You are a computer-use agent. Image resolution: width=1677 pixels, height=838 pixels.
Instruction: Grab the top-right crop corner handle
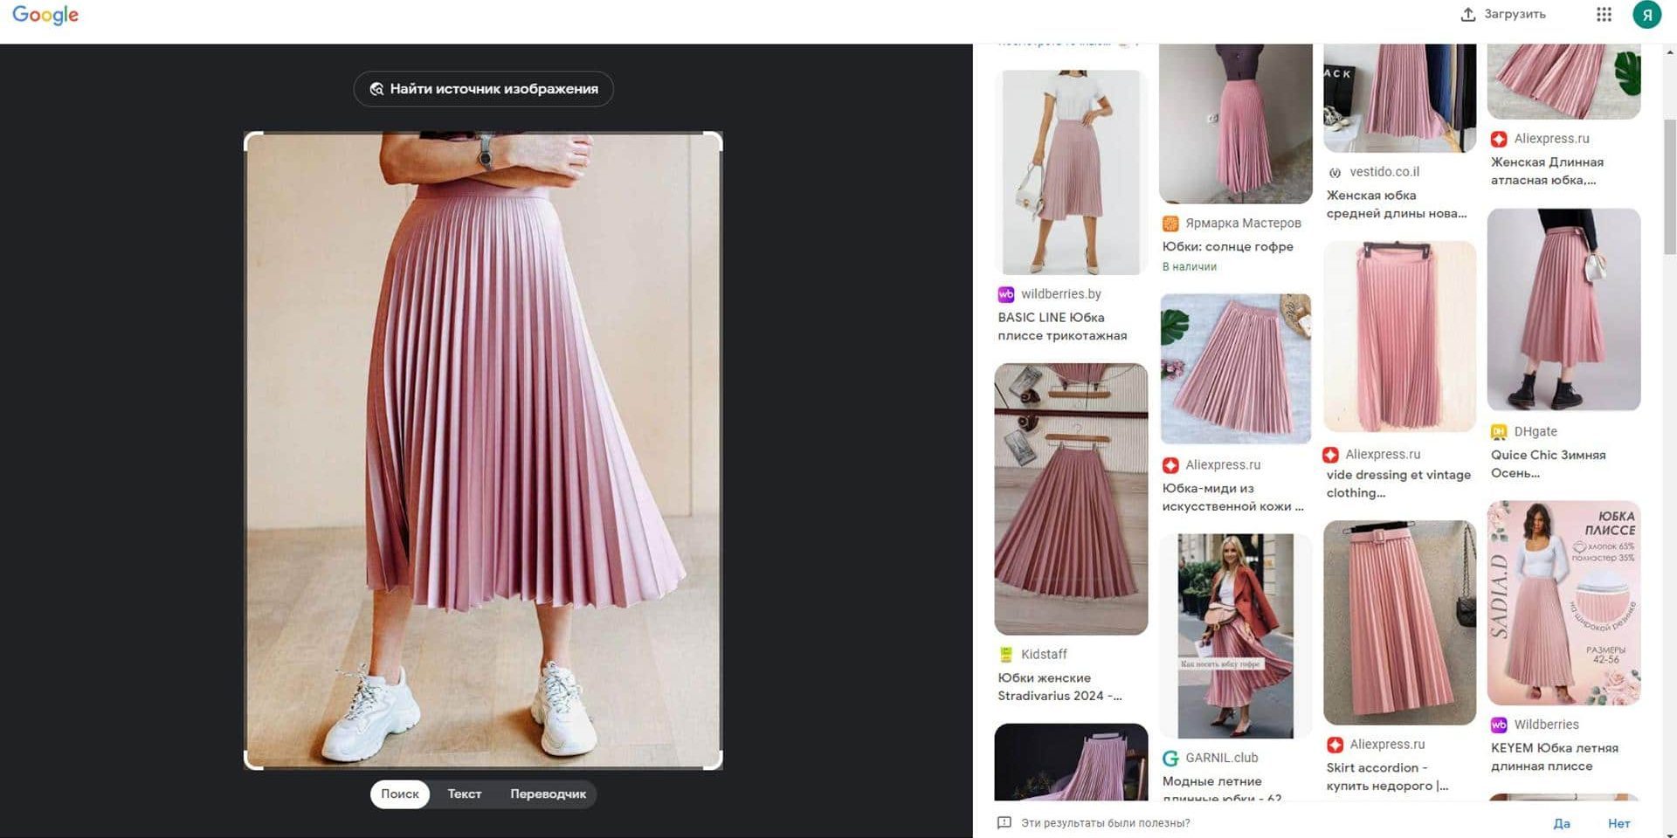coord(714,141)
